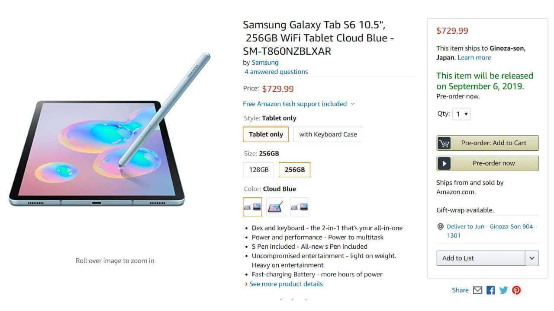Click the play arrow icon beside Pre-order now
Screen dimensions: 554x311
444,163
